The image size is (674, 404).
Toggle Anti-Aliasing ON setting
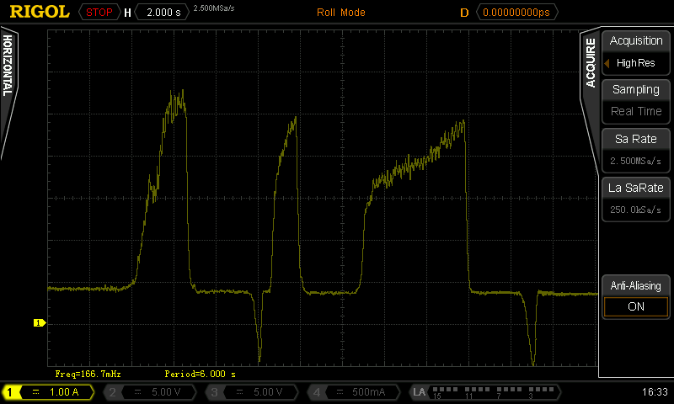click(x=636, y=297)
